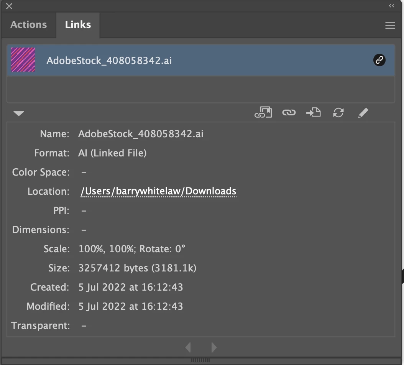
Task: Switch to the Actions tab
Action: tap(29, 25)
